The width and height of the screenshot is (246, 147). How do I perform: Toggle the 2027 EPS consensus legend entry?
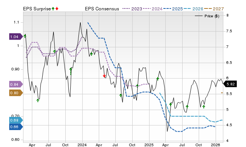(214, 9)
